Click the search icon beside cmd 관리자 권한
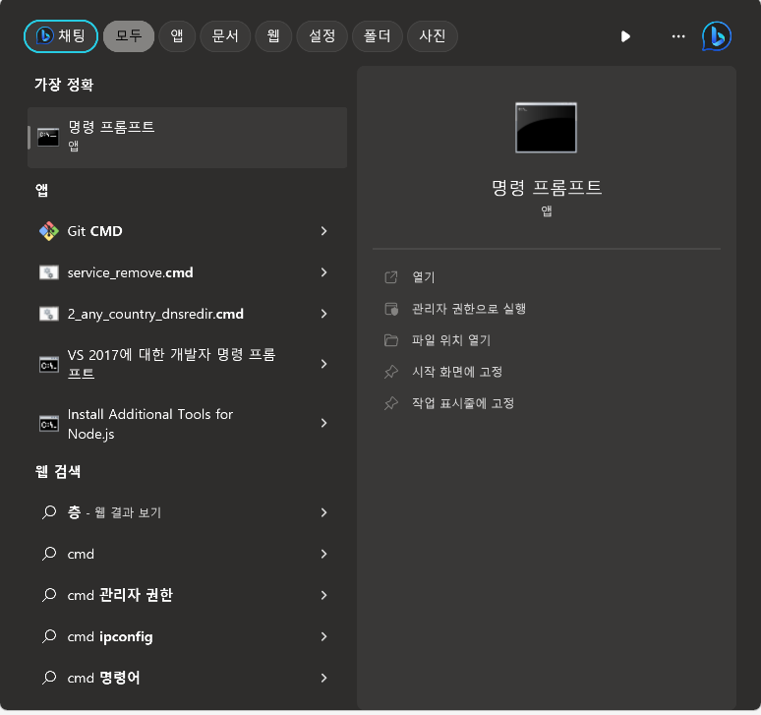The width and height of the screenshot is (761, 715). tap(49, 595)
